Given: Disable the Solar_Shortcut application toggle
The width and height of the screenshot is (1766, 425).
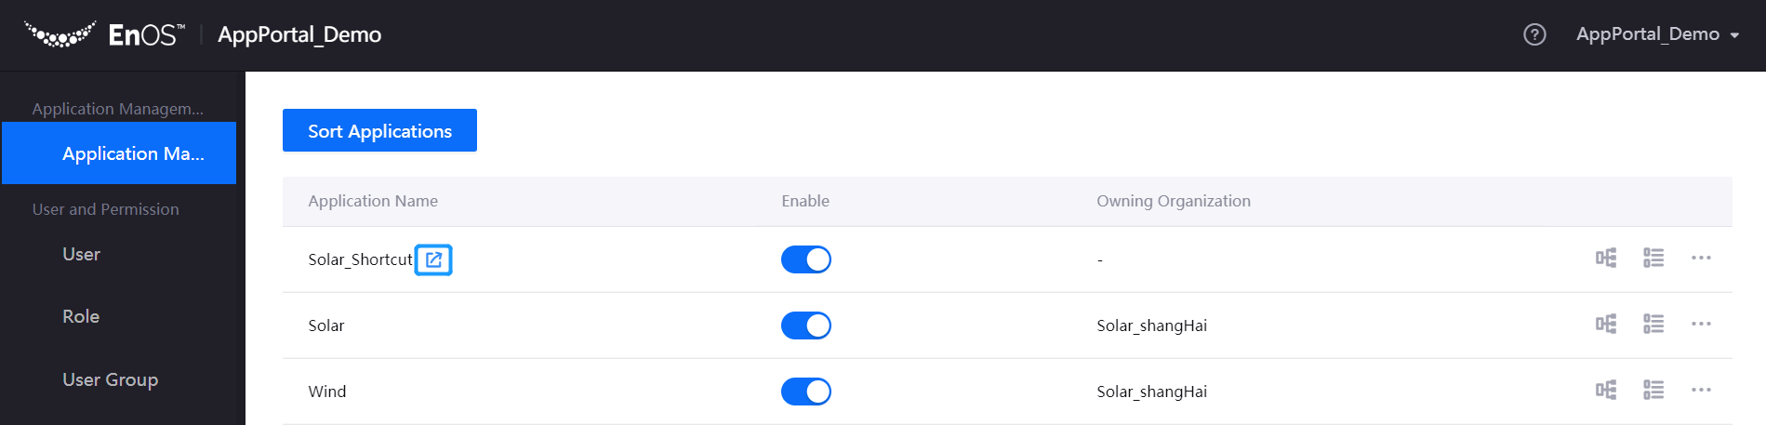Looking at the screenshot, I should pos(805,259).
